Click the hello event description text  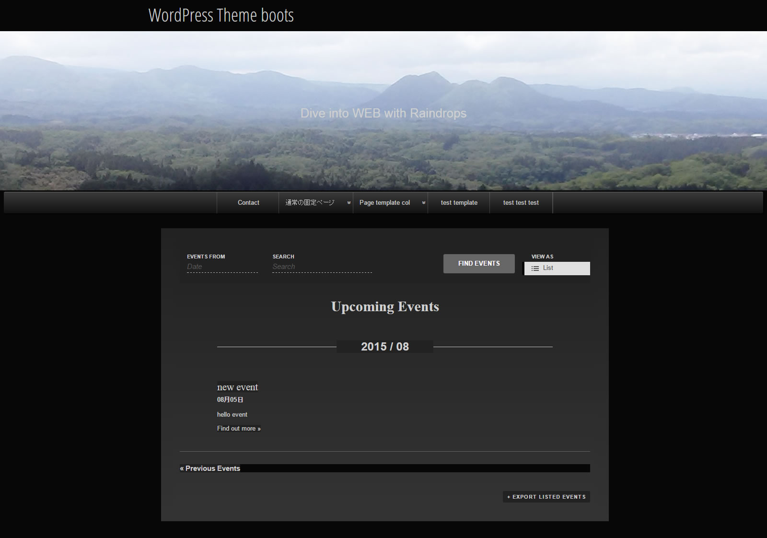(x=232, y=415)
